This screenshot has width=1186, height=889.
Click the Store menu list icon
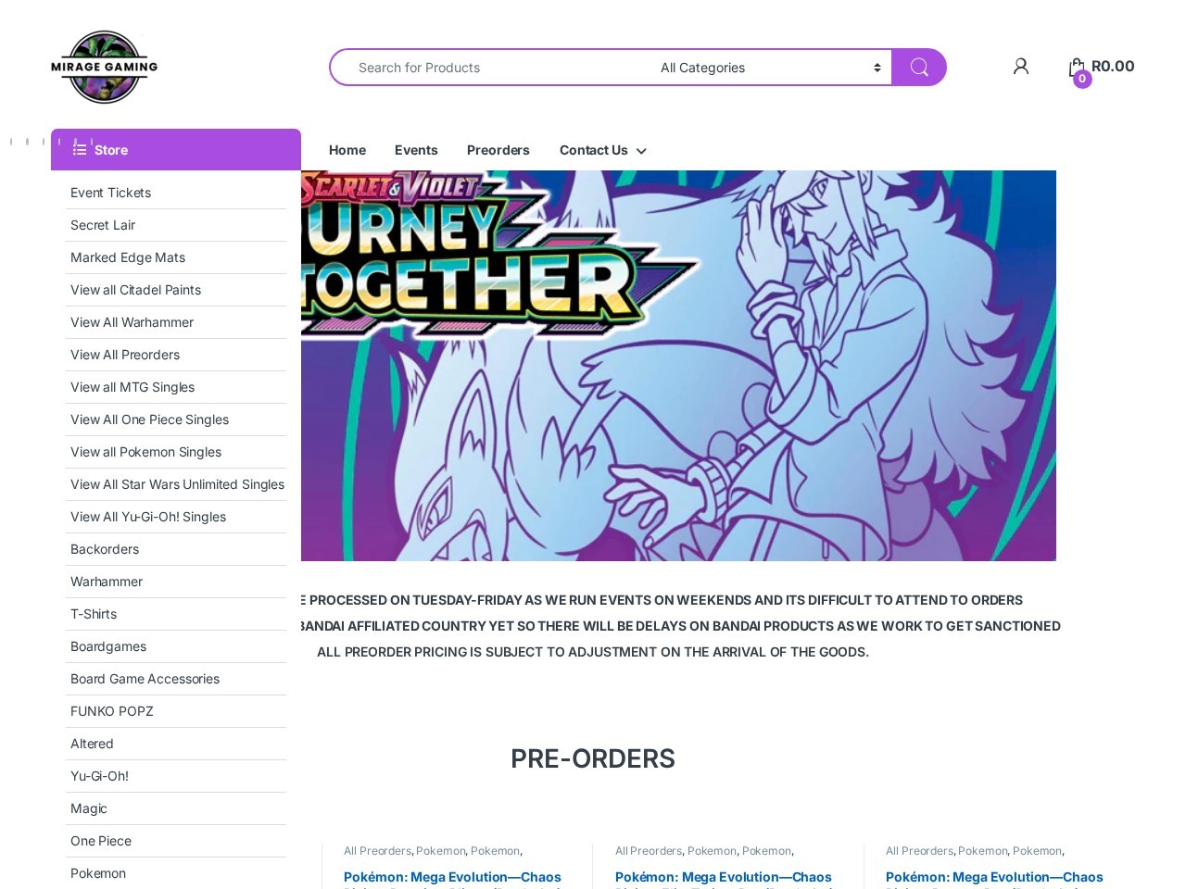pos(80,149)
